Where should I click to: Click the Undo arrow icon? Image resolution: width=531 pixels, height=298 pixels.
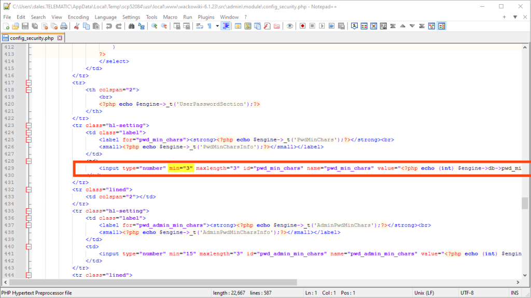(109, 26)
